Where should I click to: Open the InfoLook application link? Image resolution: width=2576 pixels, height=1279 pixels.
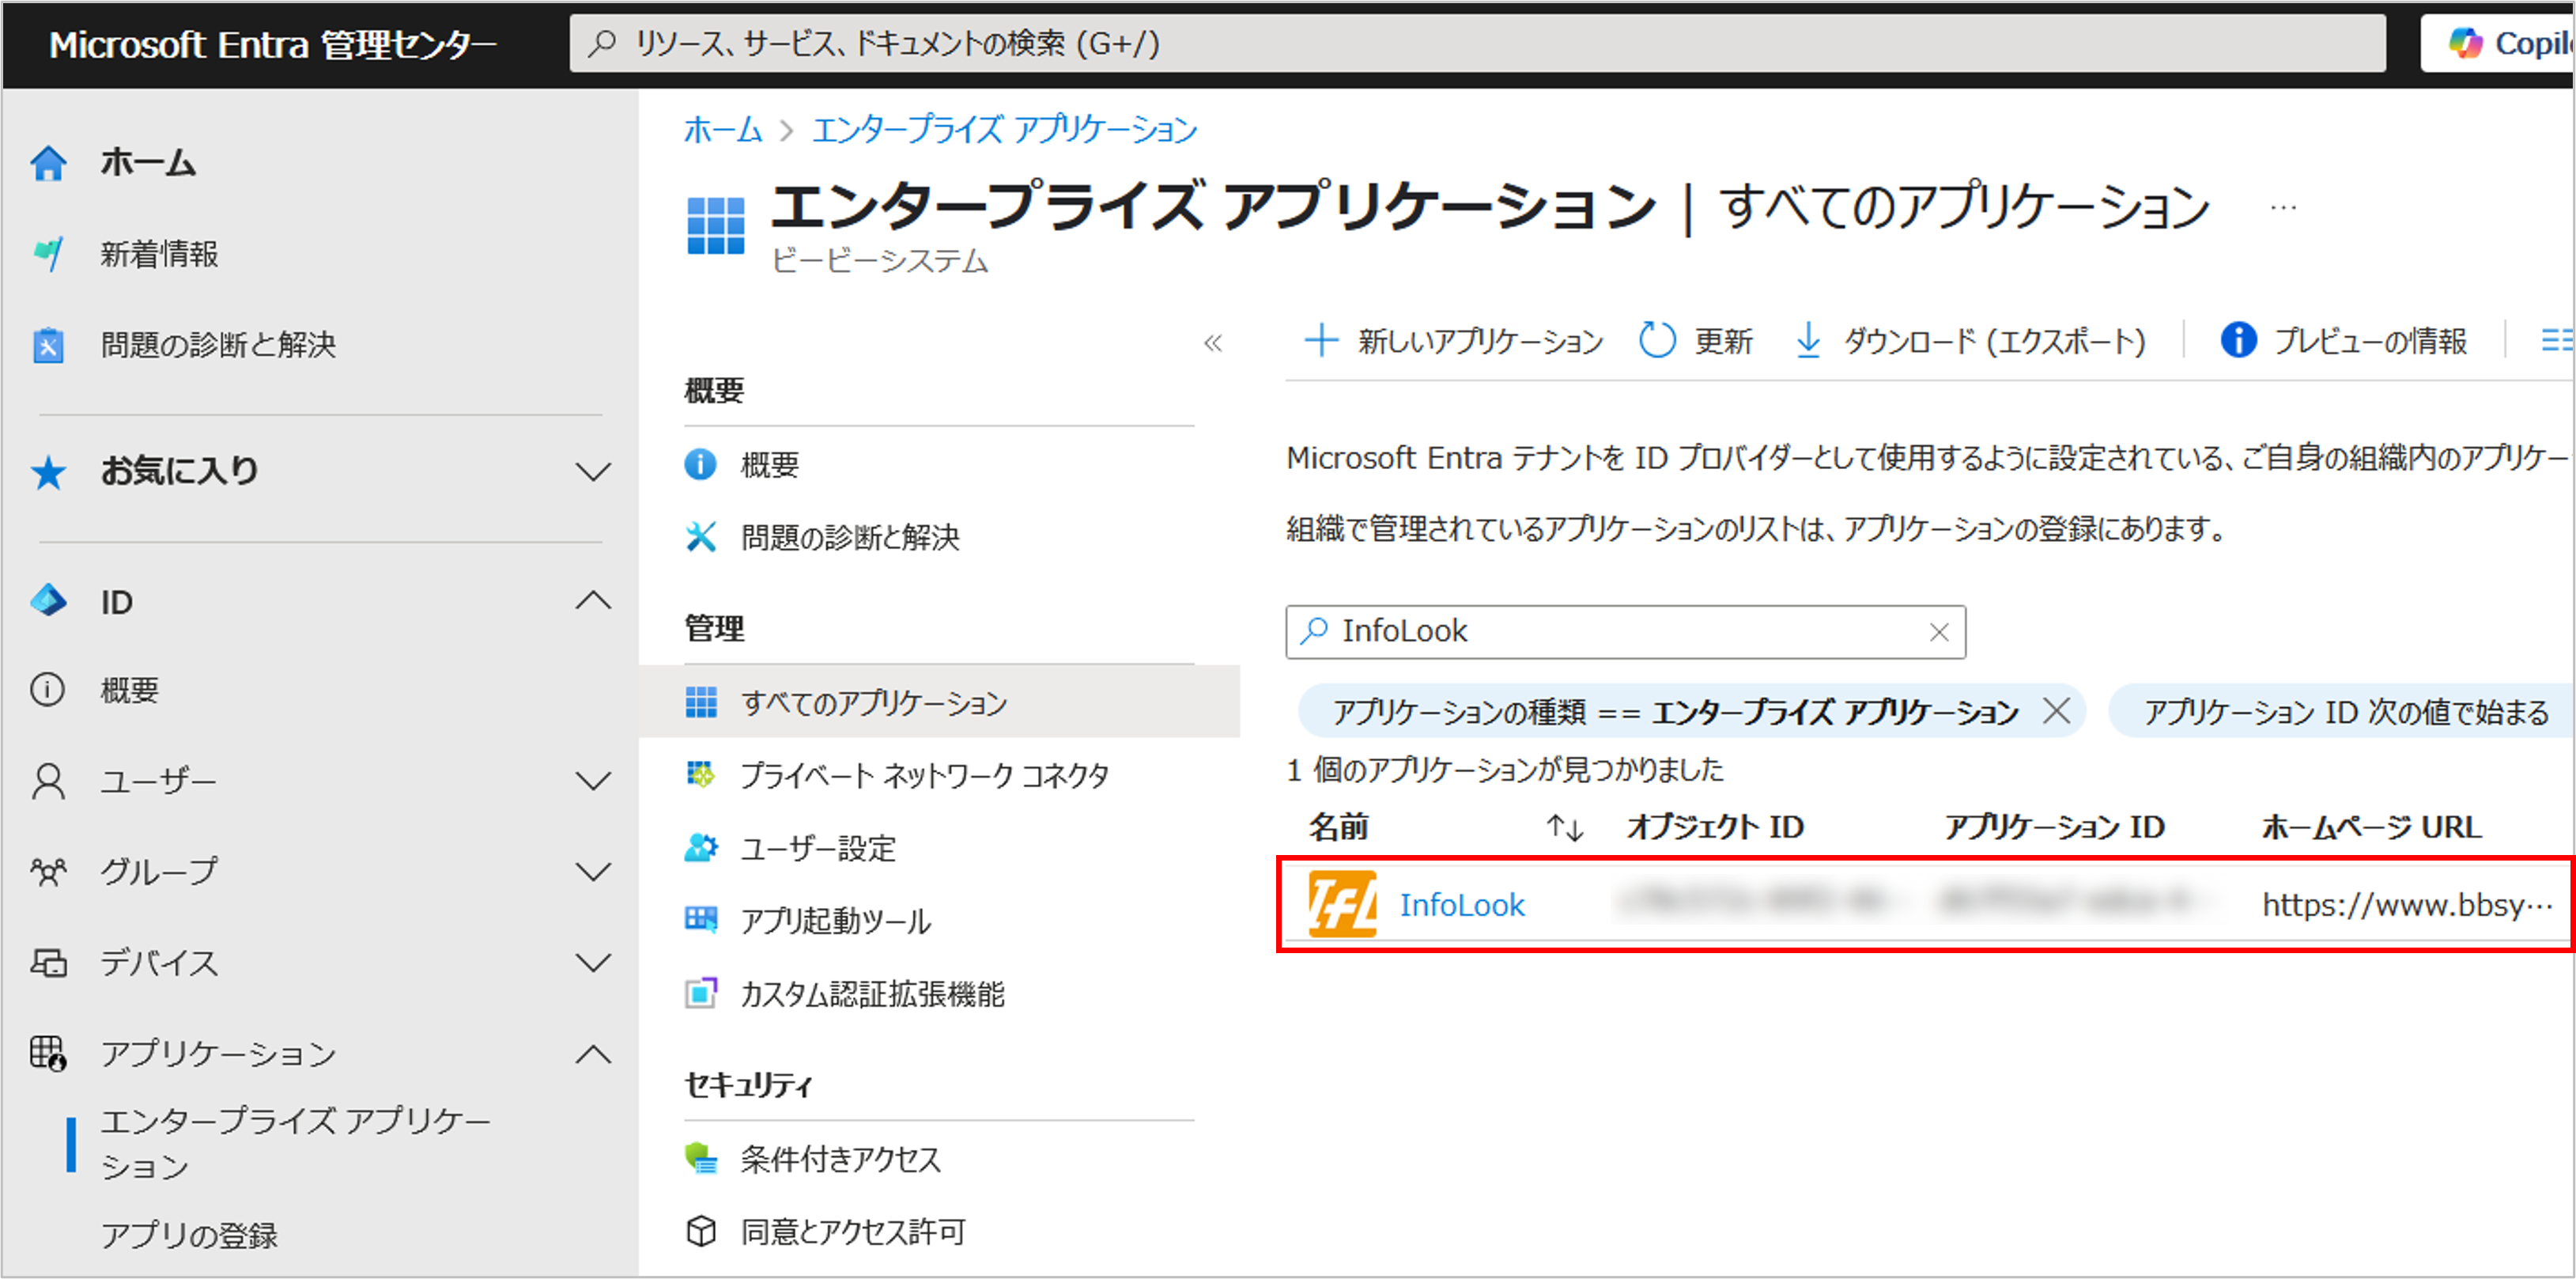1461,905
